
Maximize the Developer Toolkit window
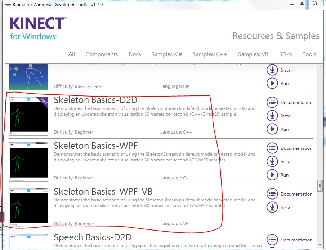302,3
